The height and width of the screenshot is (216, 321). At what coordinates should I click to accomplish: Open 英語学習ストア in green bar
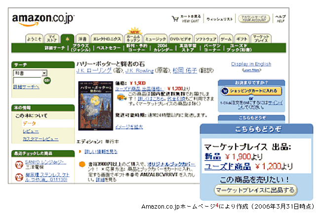pyautogui.click(x=188, y=48)
